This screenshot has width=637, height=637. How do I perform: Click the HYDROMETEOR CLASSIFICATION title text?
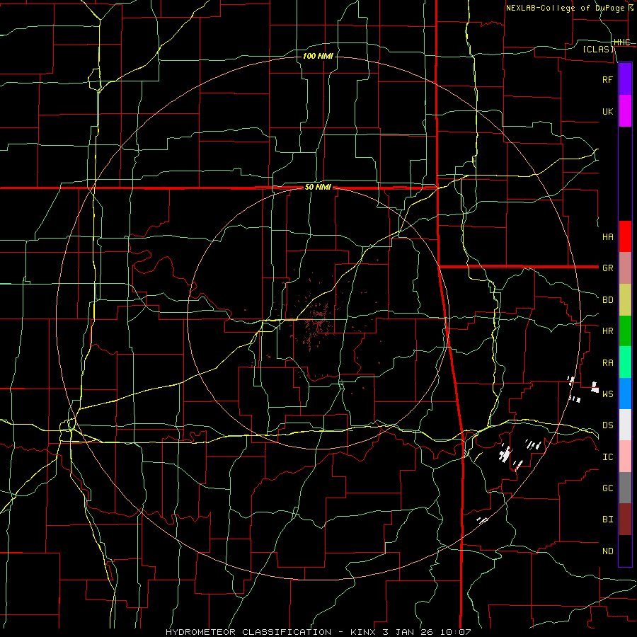(248, 632)
